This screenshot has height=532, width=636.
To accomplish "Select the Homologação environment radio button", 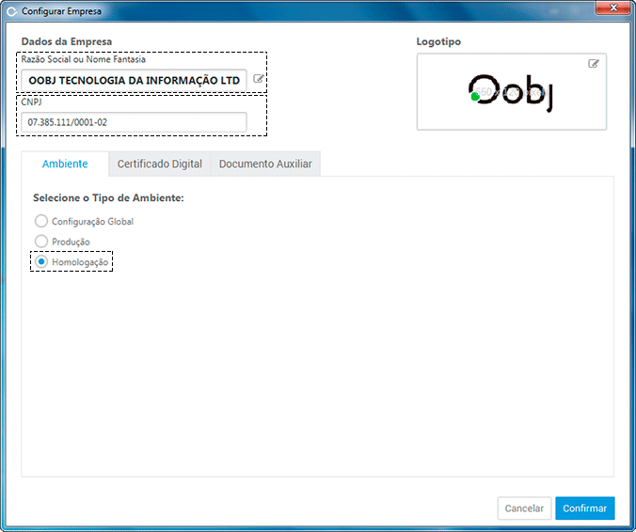I will click(x=41, y=261).
